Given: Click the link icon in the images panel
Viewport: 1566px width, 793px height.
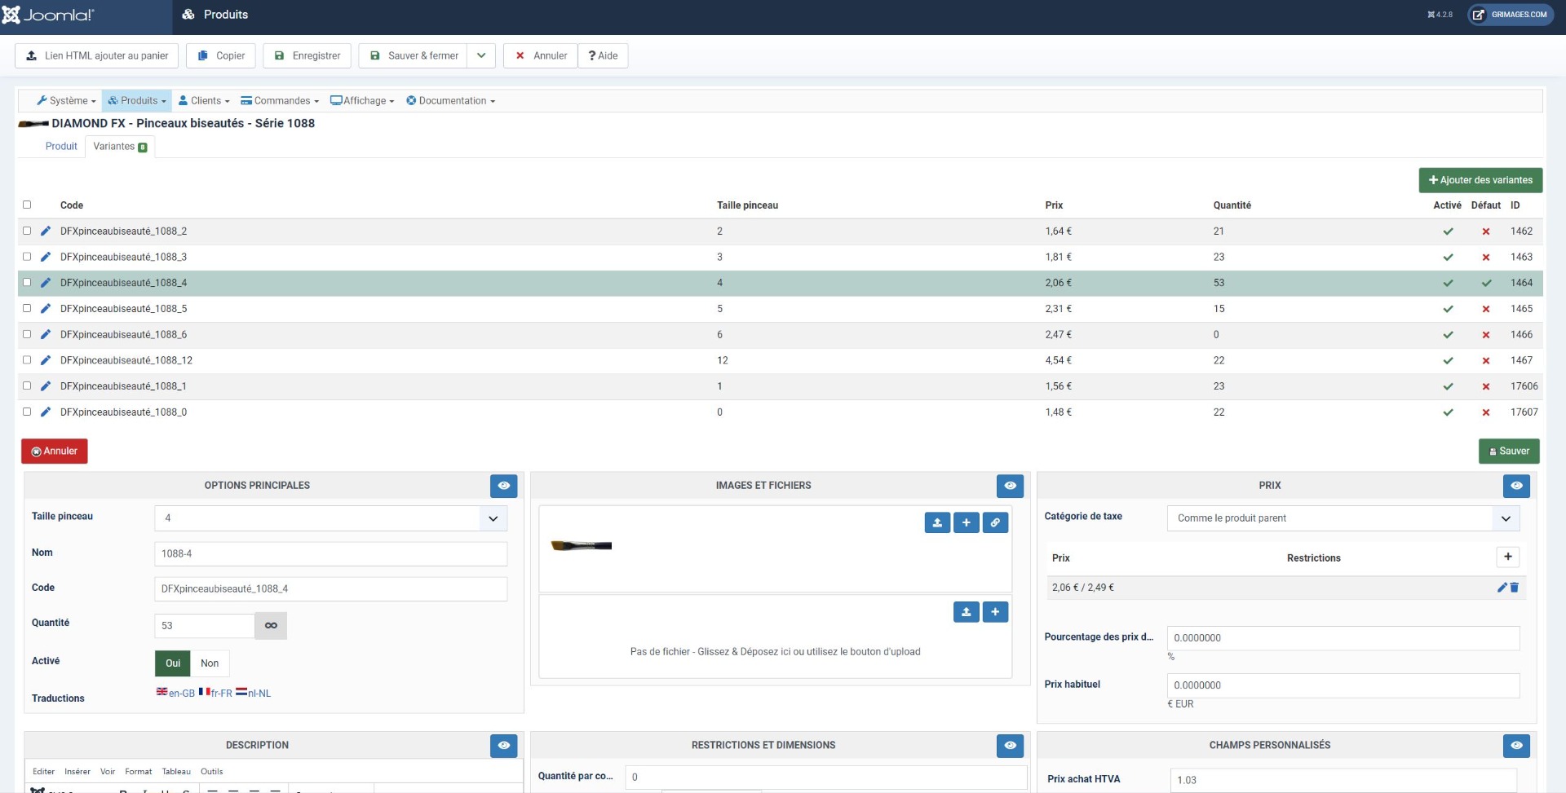Looking at the screenshot, I should coord(995,523).
